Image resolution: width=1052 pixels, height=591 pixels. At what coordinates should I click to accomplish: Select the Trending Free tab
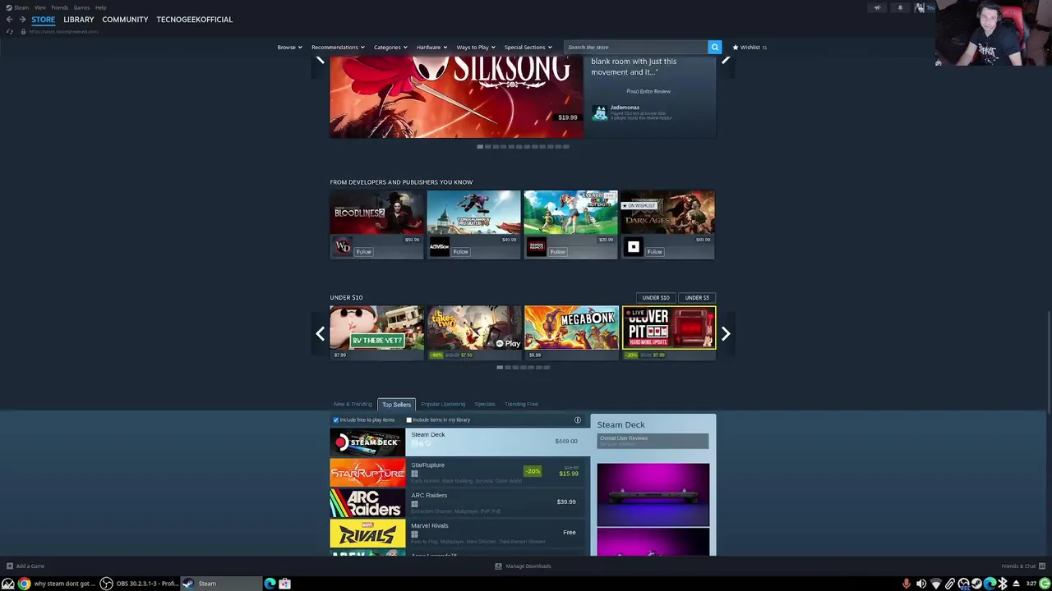[521, 404]
